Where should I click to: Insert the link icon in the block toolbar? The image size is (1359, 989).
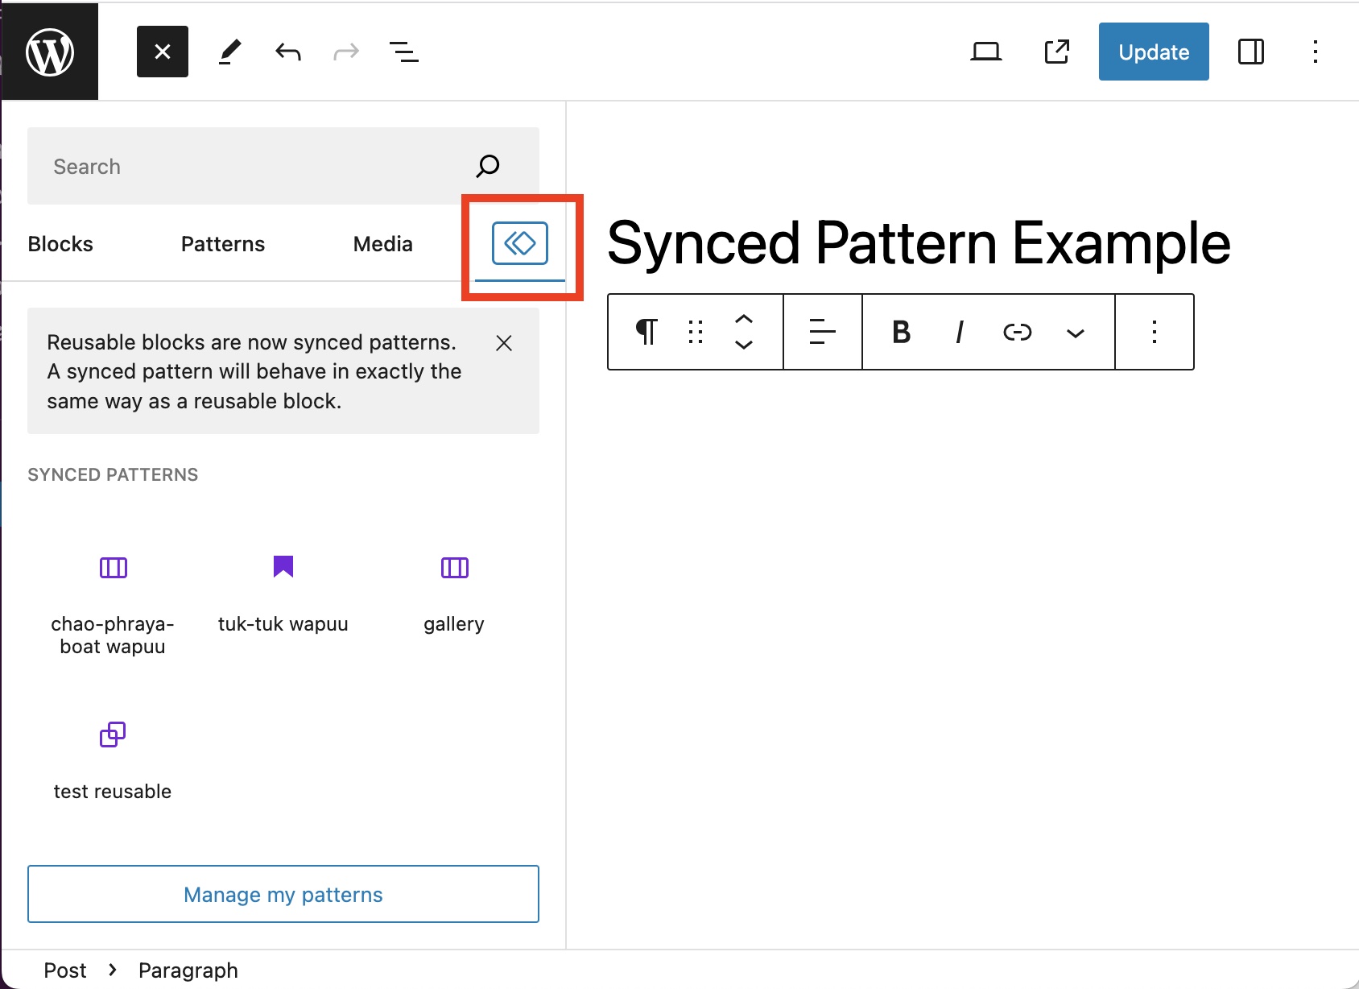tap(1017, 332)
